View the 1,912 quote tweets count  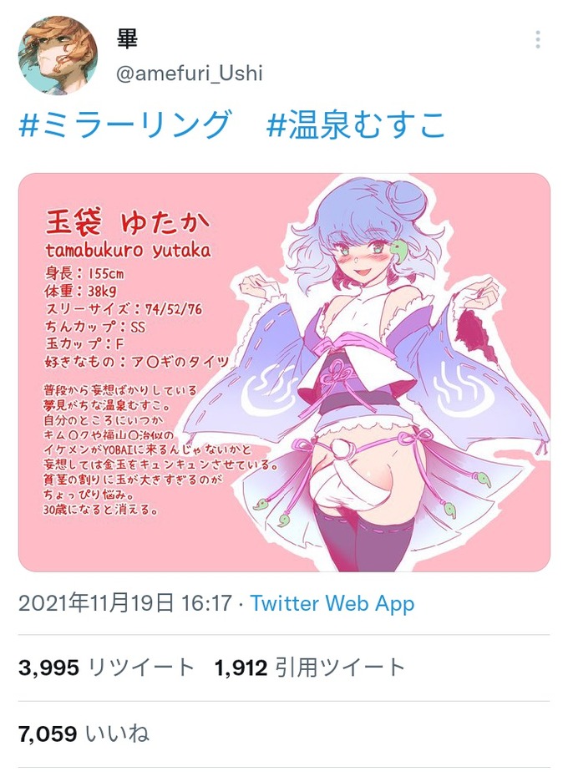click(241, 668)
